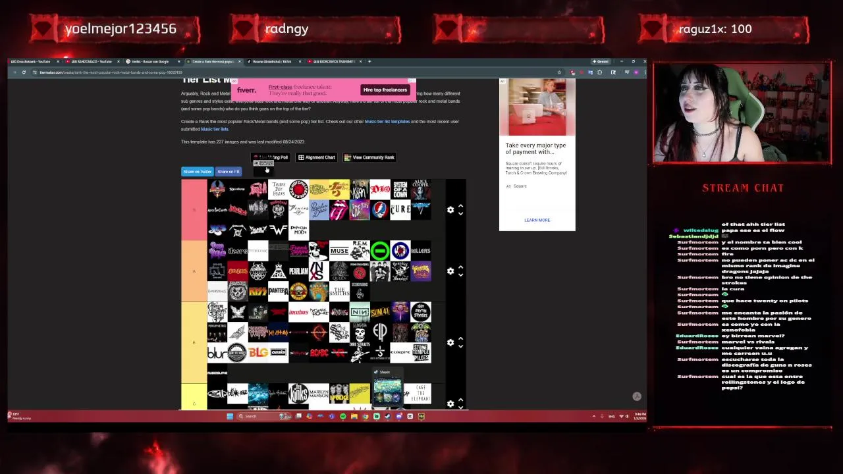Select the Muse logo tile

339,251
